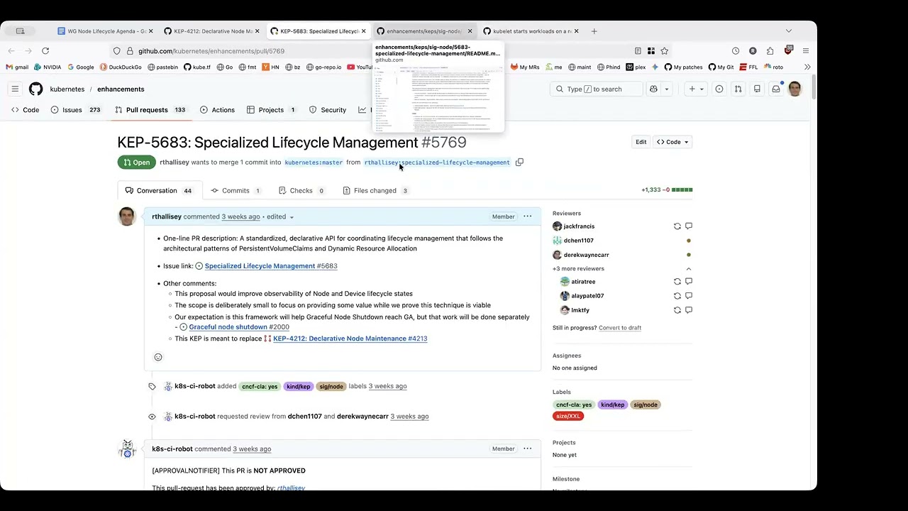Open a new browser tab
This screenshot has width=908, height=511.
(594, 31)
